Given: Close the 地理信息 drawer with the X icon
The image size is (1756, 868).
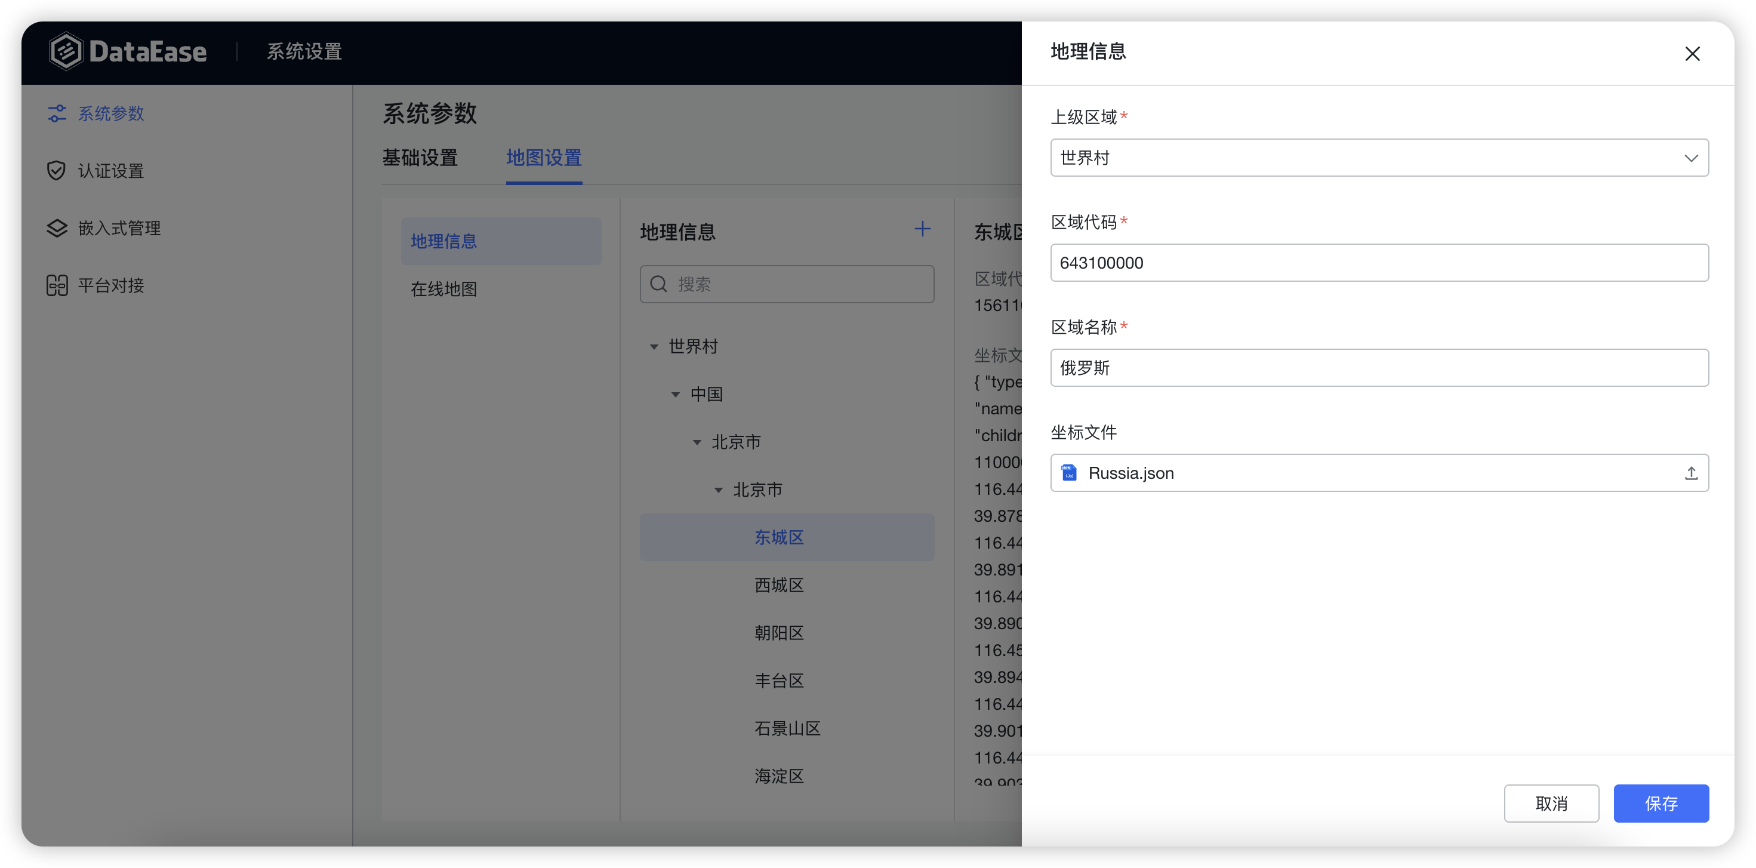Looking at the screenshot, I should point(1693,53).
